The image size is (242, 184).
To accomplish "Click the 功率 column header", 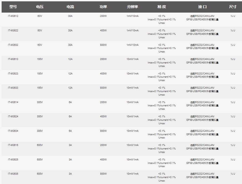I will point(103,7).
